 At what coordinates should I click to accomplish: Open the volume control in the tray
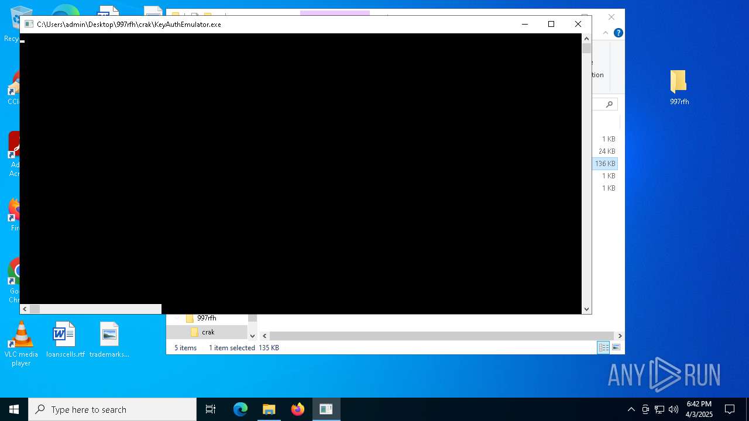[x=674, y=409]
